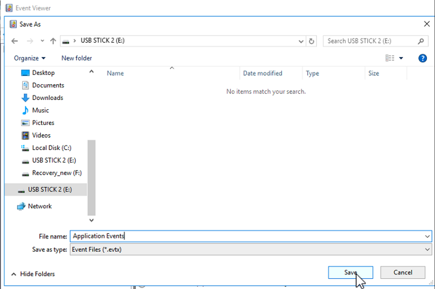Expand the File name history dropdown
435x289 pixels.
(428, 236)
